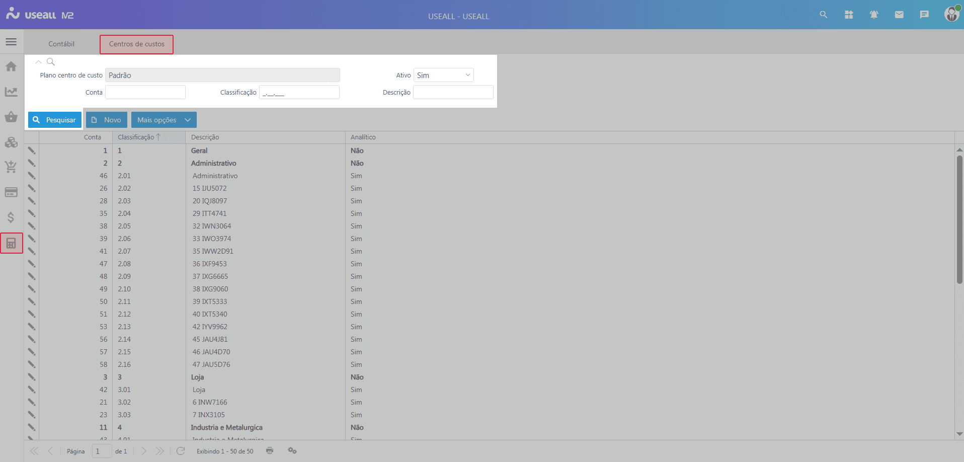Edit the Geral row with pencil icon
This screenshot has width=964, height=462.
click(32, 150)
